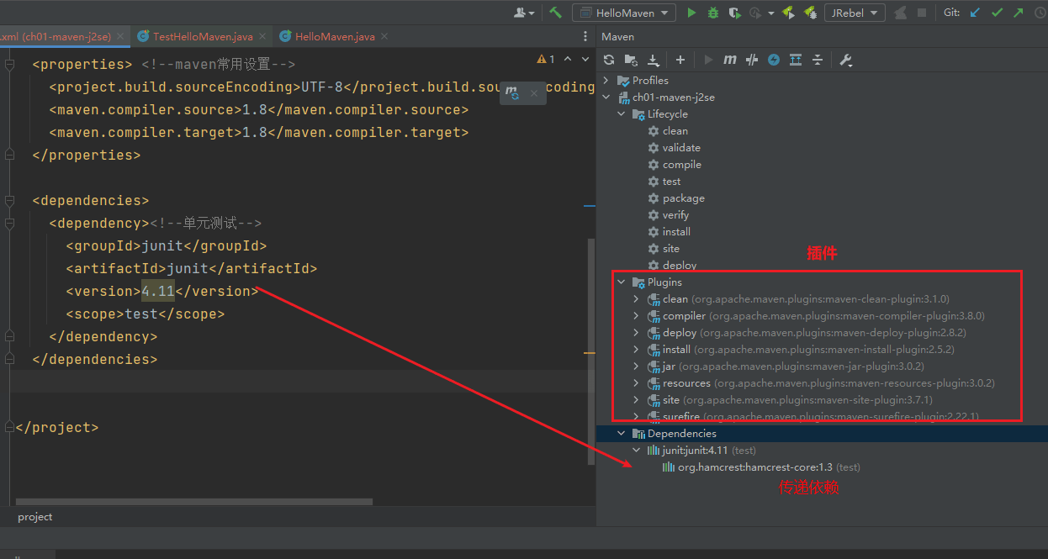Select the verify lifecycle phase
1048x559 pixels.
(676, 215)
